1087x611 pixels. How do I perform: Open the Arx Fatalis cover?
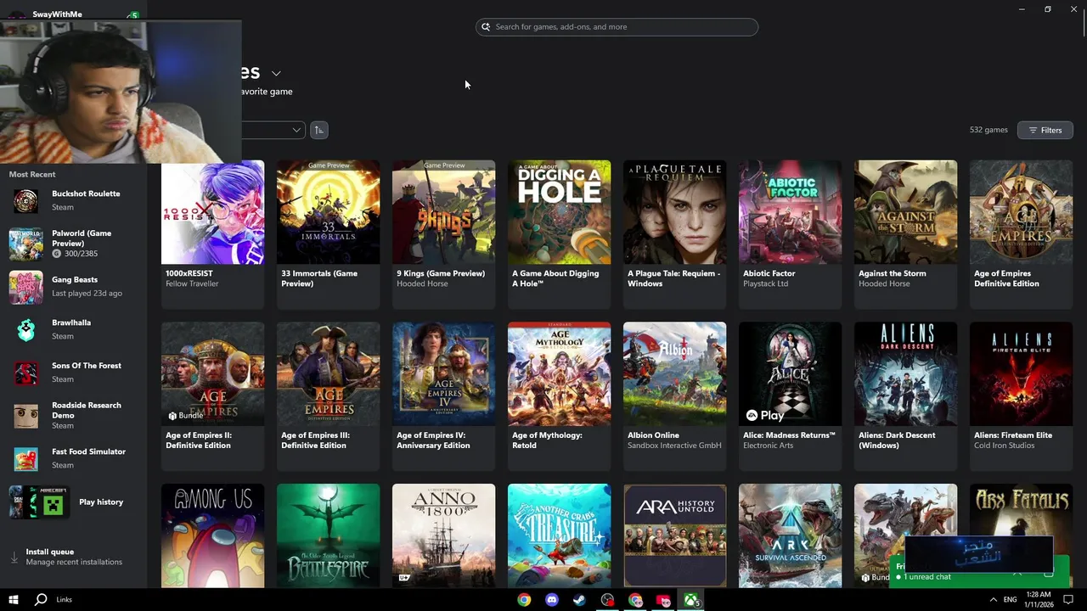click(1021, 509)
